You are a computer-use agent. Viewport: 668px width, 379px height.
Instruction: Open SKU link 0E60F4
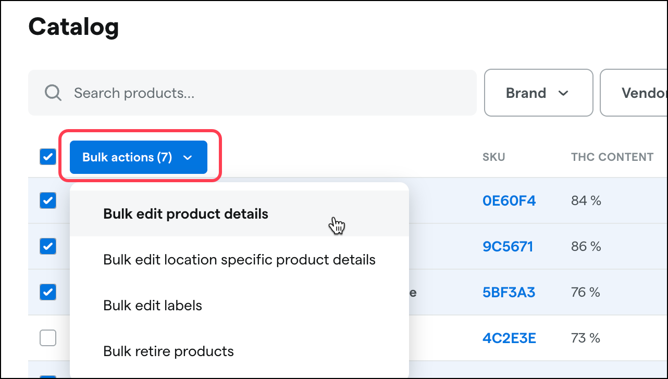pos(509,201)
